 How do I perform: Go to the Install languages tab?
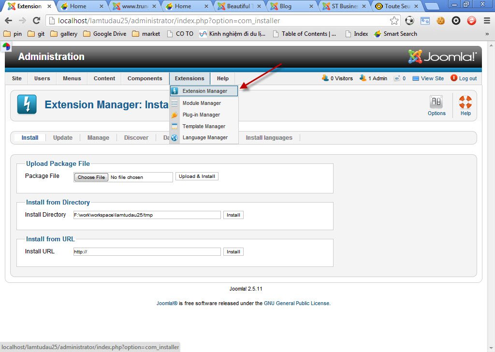(x=269, y=138)
